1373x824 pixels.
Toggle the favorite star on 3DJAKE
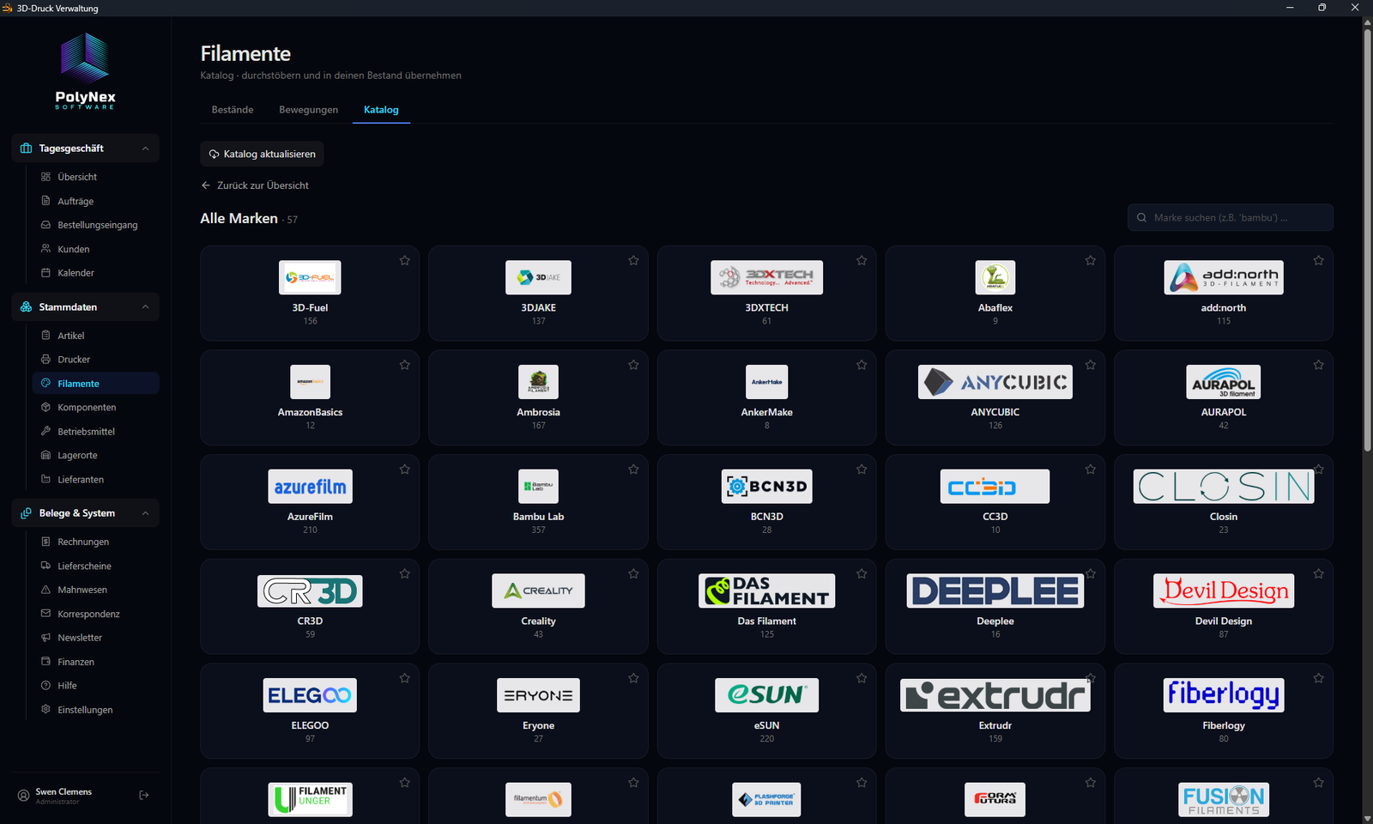[633, 260]
